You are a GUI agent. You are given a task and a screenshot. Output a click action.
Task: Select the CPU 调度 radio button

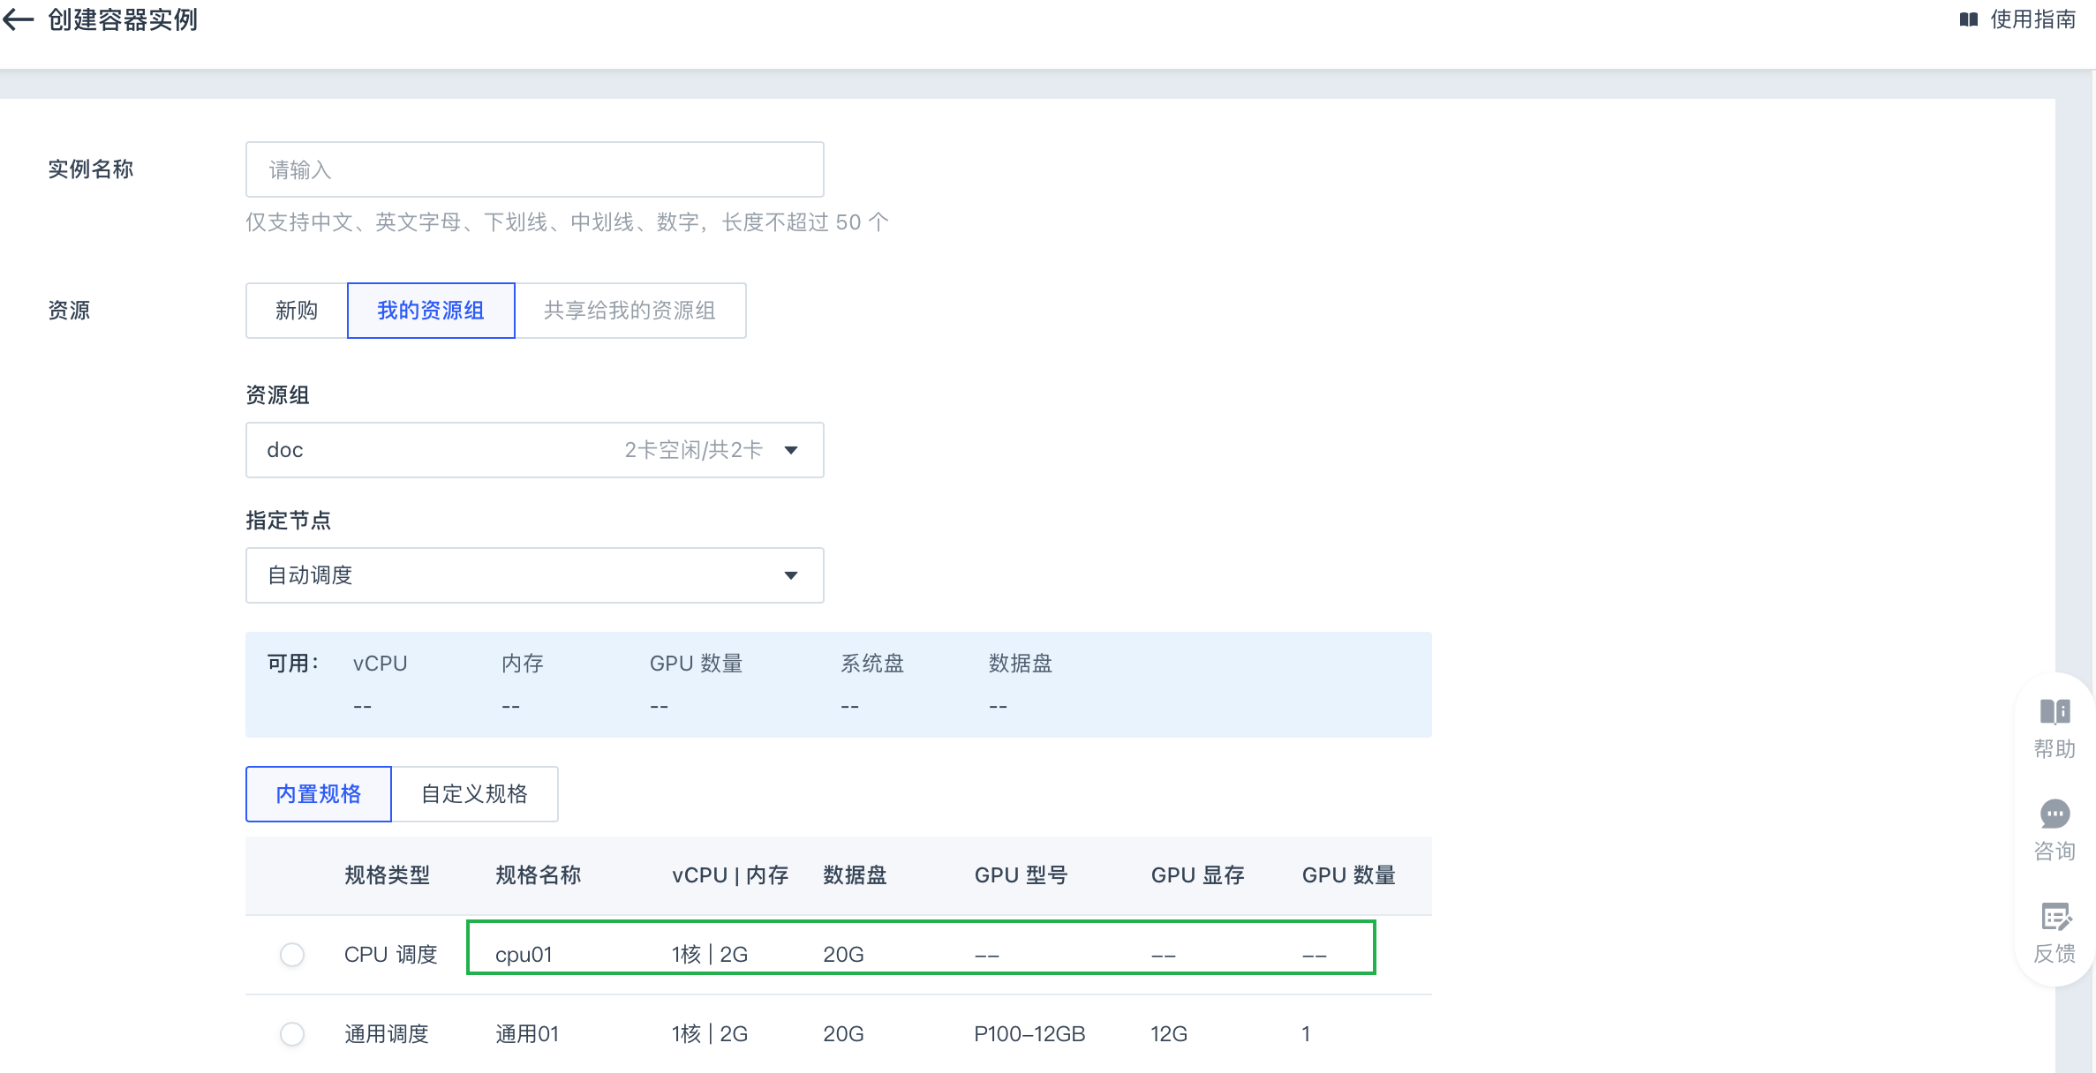(292, 955)
